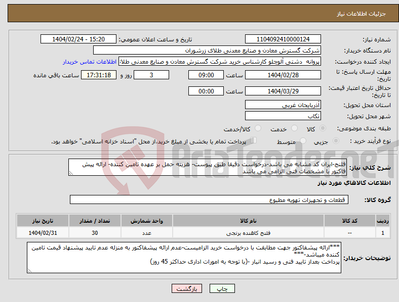Click the تاریخ نیاز column header
The height and width of the screenshot is (302, 399).
[43, 221]
